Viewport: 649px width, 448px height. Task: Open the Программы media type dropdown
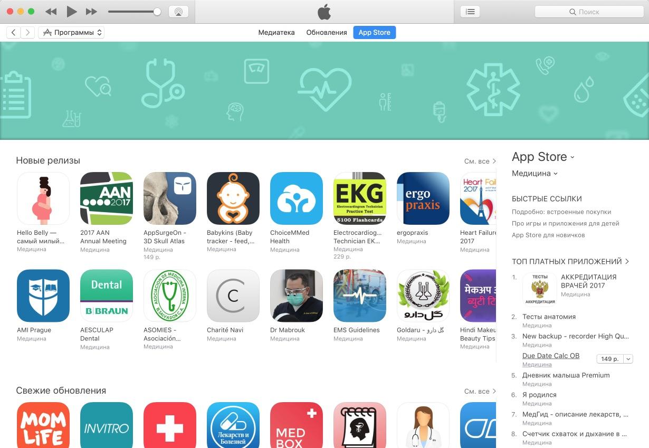(71, 32)
